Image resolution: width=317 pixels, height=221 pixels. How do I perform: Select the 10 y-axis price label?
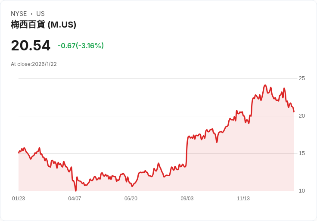tap(302, 191)
